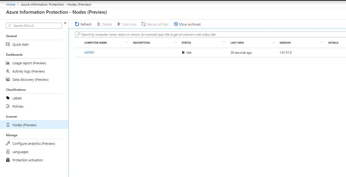
Task: Click the Configure analytics wrench icon
Action: click(8, 143)
